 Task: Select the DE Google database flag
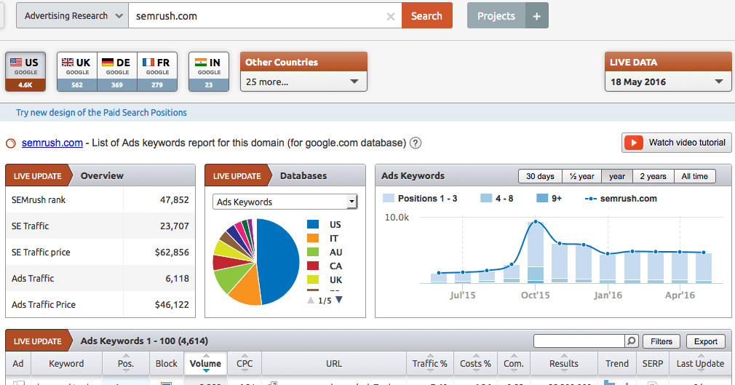click(x=117, y=71)
